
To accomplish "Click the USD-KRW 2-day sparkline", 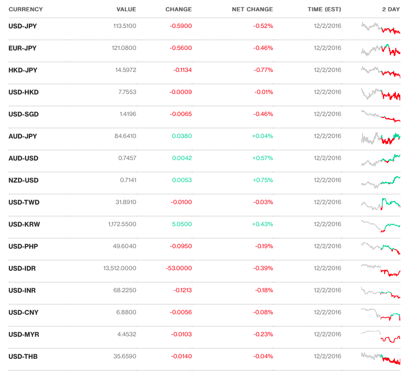I will click(x=381, y=225).
